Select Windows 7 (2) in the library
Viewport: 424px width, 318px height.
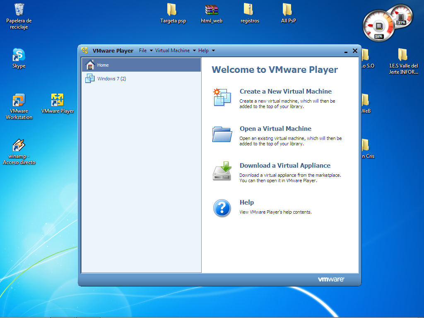(x=111, y=79)
